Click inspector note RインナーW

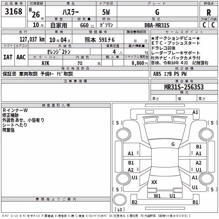15,110
